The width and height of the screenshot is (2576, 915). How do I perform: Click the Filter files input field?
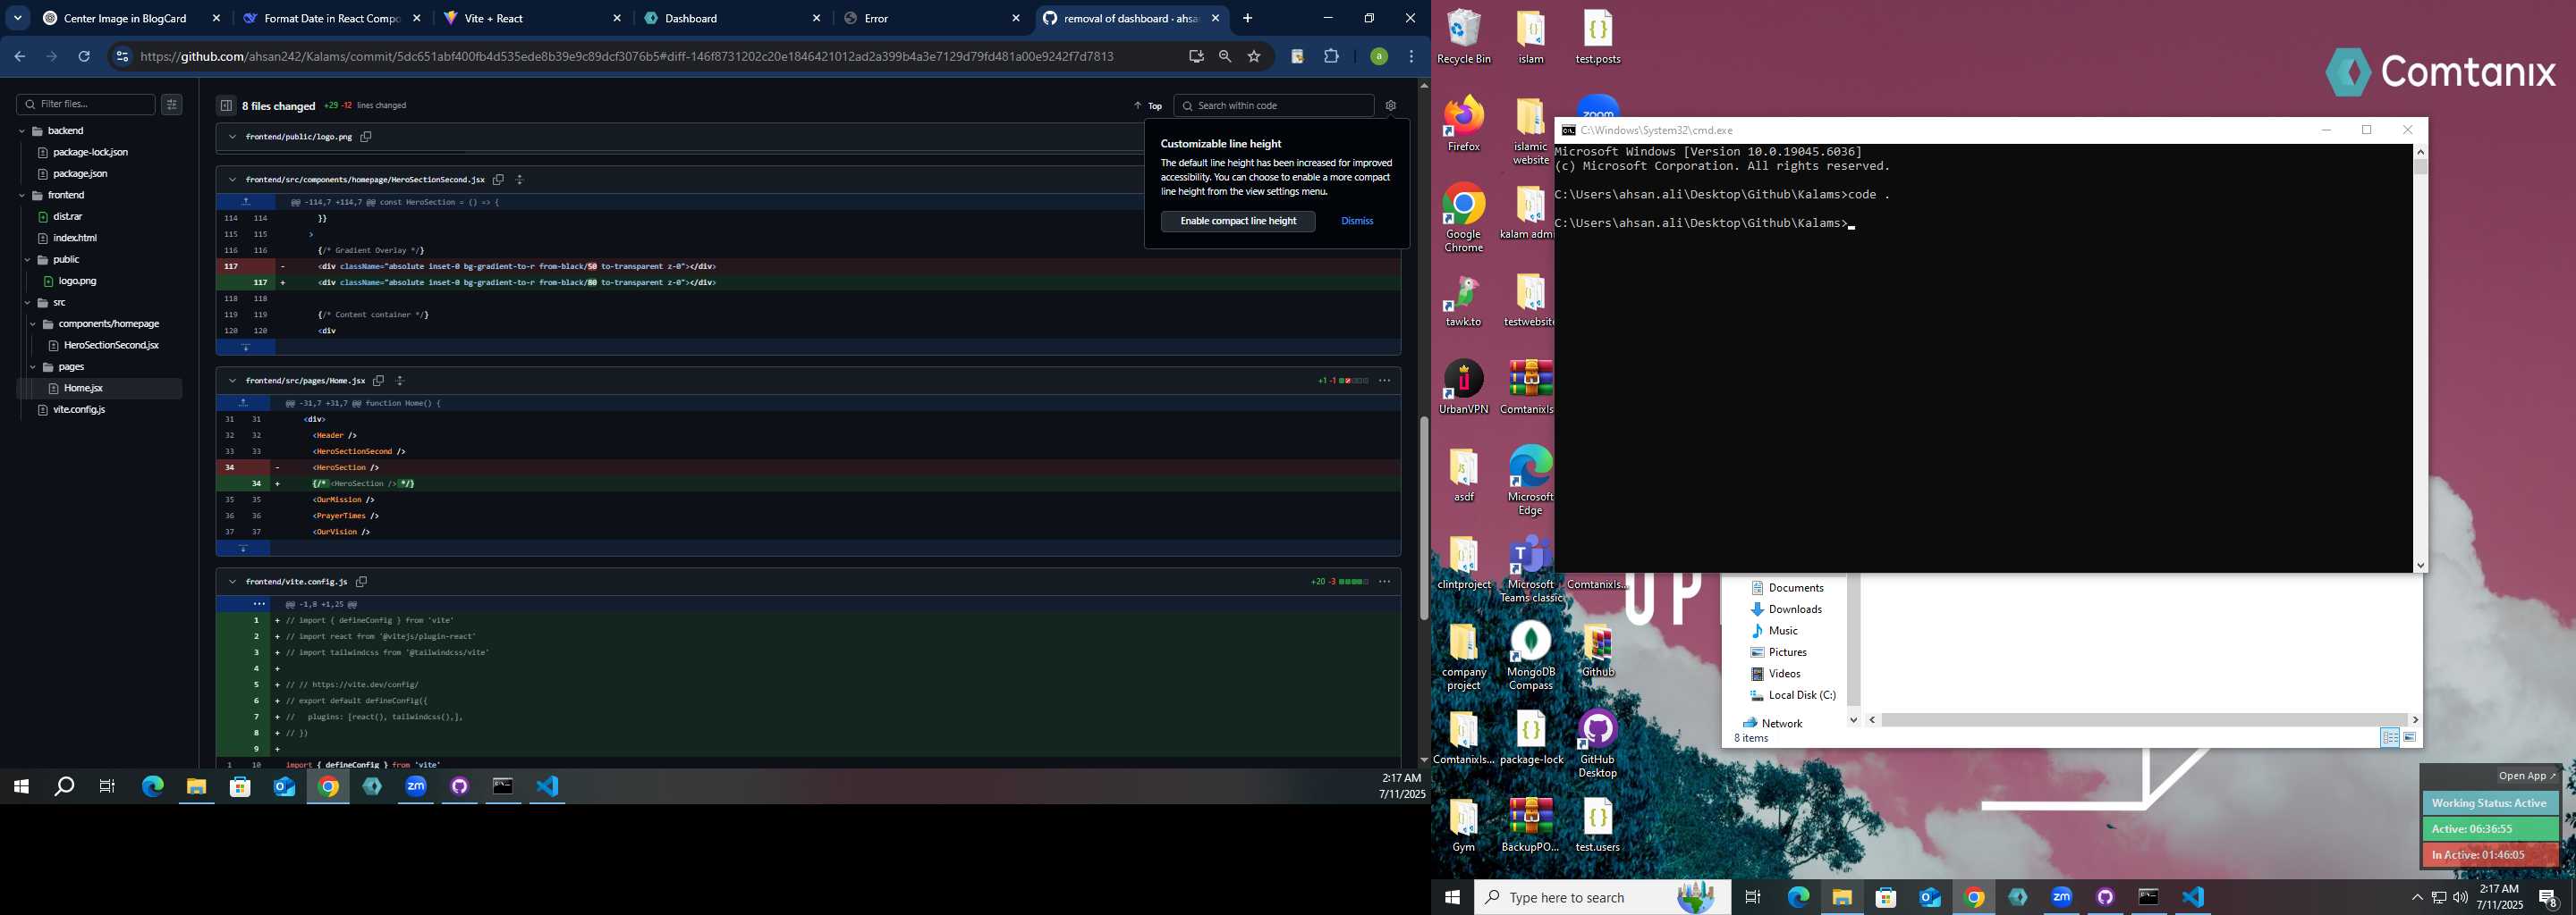click(86, 104)
